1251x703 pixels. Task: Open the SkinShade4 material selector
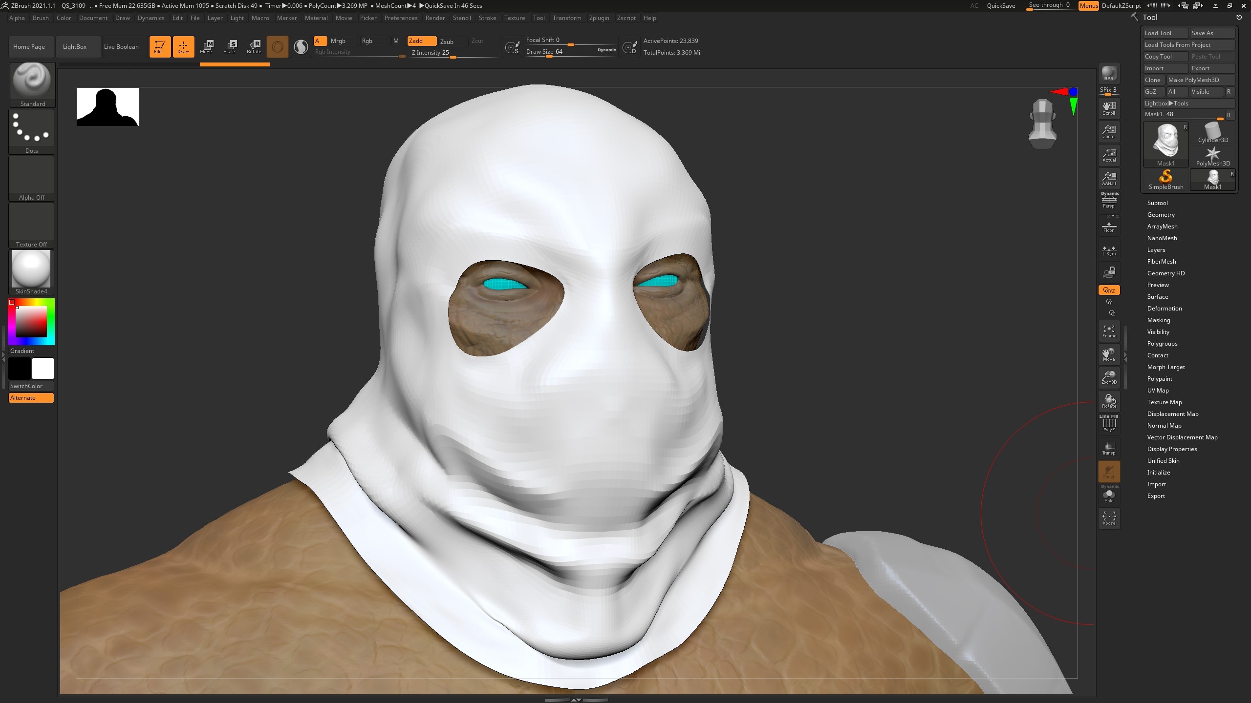[32, 272]
